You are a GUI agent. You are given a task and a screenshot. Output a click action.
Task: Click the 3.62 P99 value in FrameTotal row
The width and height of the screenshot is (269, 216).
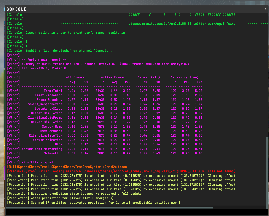pyautogui.click(x=84, y=91)
